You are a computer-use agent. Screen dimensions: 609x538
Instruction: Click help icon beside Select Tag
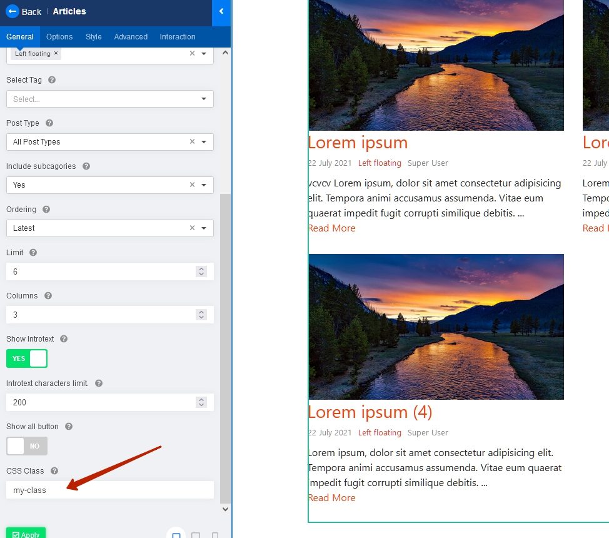coord(52,80)
